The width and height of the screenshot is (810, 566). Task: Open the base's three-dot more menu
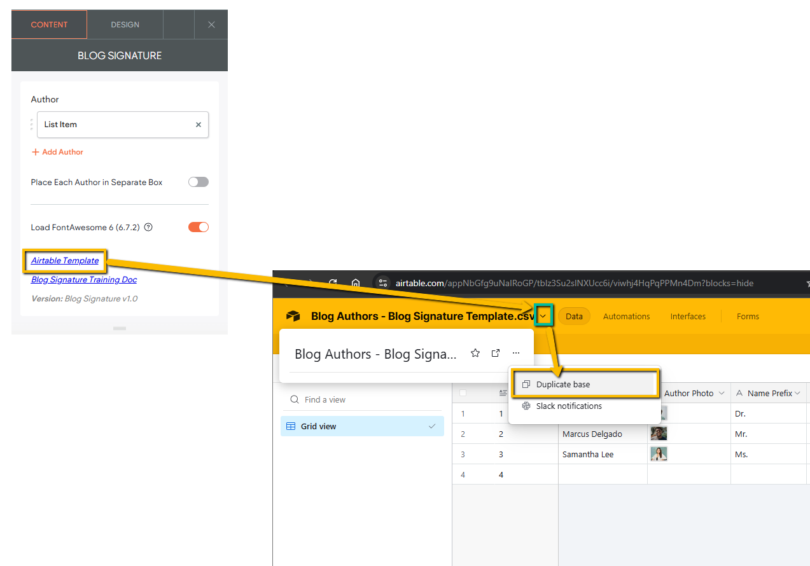(516, 353)
